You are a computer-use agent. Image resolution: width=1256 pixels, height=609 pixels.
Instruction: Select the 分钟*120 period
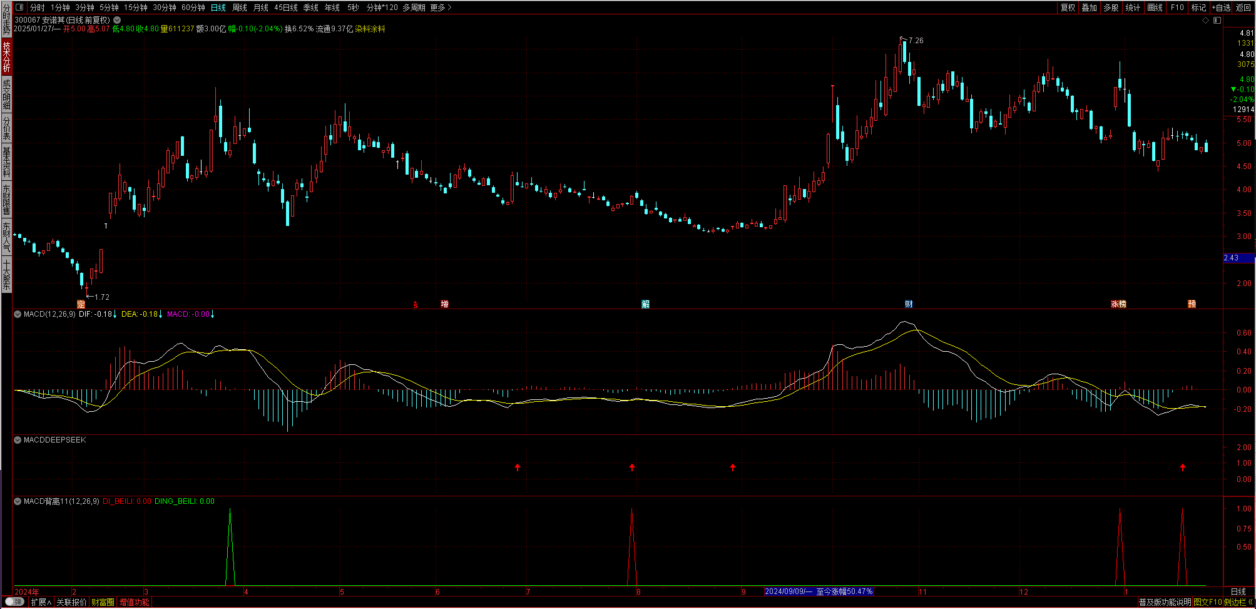382,8
